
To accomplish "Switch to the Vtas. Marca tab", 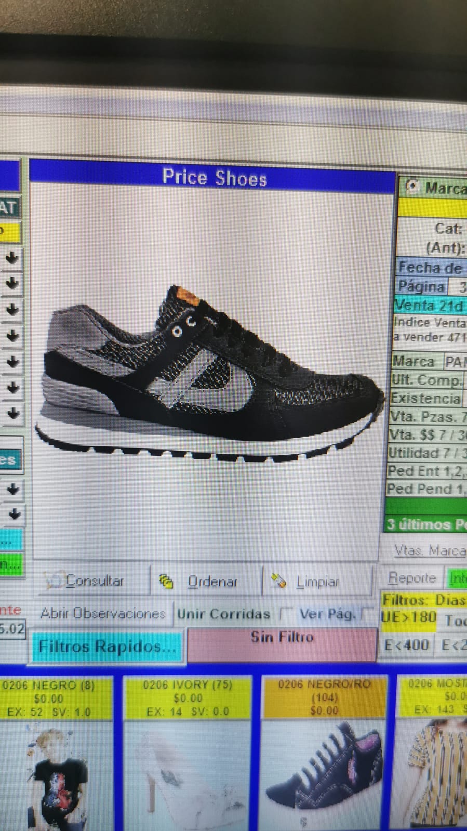I will click(x=429, y=550).
